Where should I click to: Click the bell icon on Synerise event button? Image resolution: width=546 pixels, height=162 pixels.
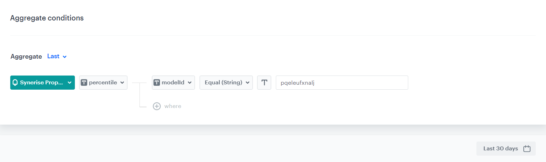(x=15, y=83)
